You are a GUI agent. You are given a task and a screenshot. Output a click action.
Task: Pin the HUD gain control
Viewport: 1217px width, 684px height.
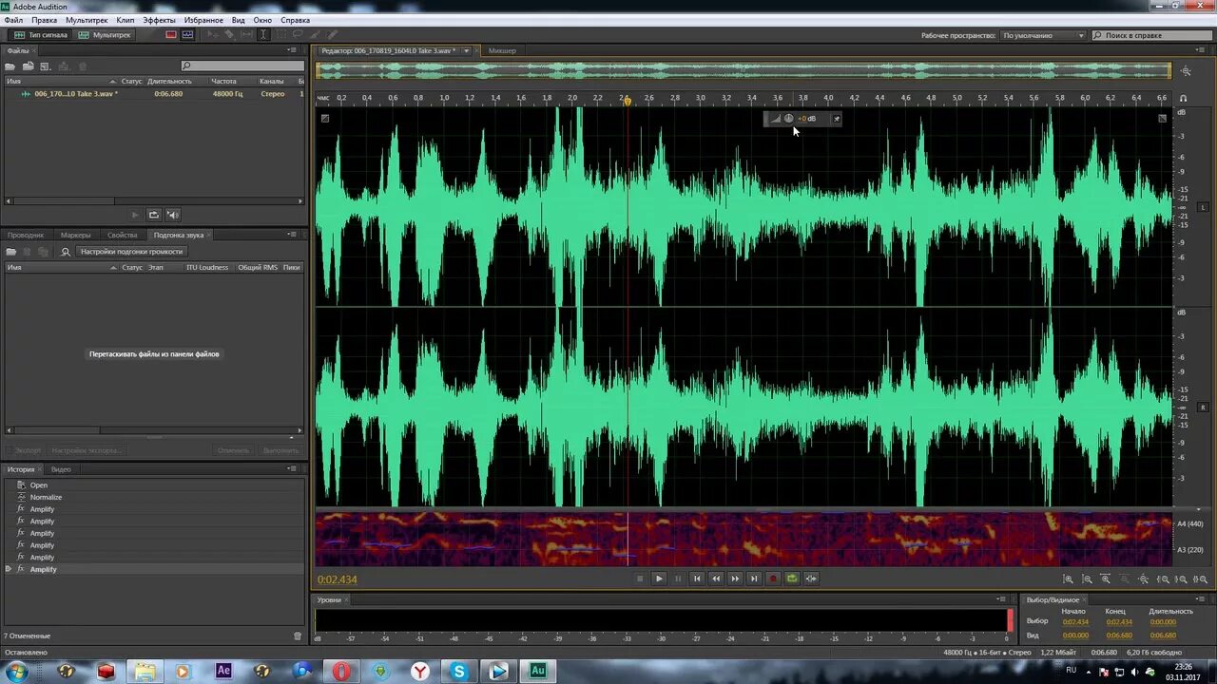837,119
